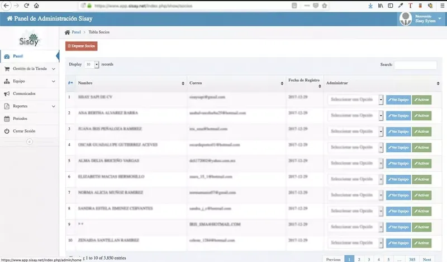Open the Panel link in breadcrumb
Screen dimensions: 447x262
[x=76, y=32]
